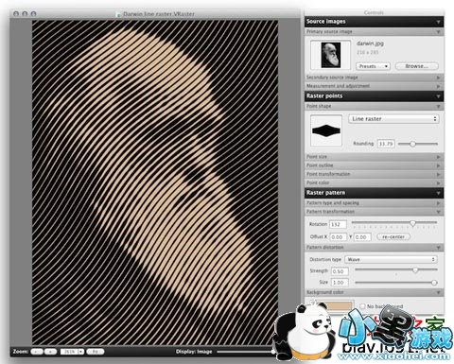Viewport: 454px width, 364px height.
Task: Collapse the Raster pattern section
Action: pos(374,193)
